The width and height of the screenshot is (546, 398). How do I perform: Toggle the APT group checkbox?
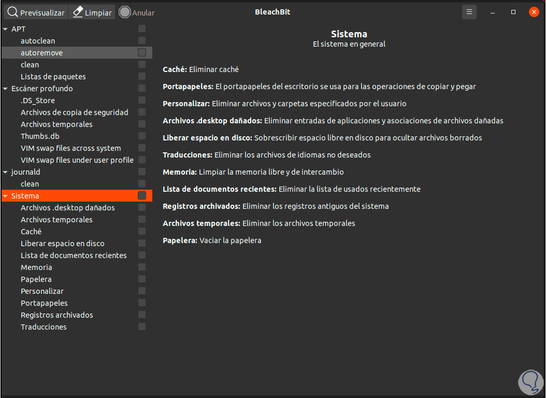tap(142, 29)
